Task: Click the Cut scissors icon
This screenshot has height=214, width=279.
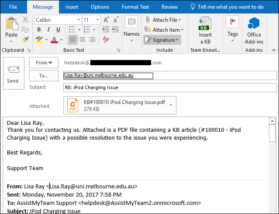Action: click(25, 20)
